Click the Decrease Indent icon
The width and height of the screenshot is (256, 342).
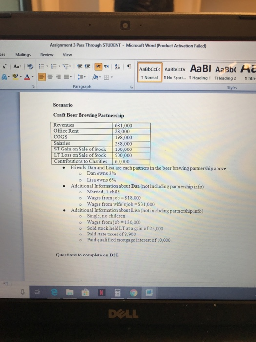pos(79,66)
